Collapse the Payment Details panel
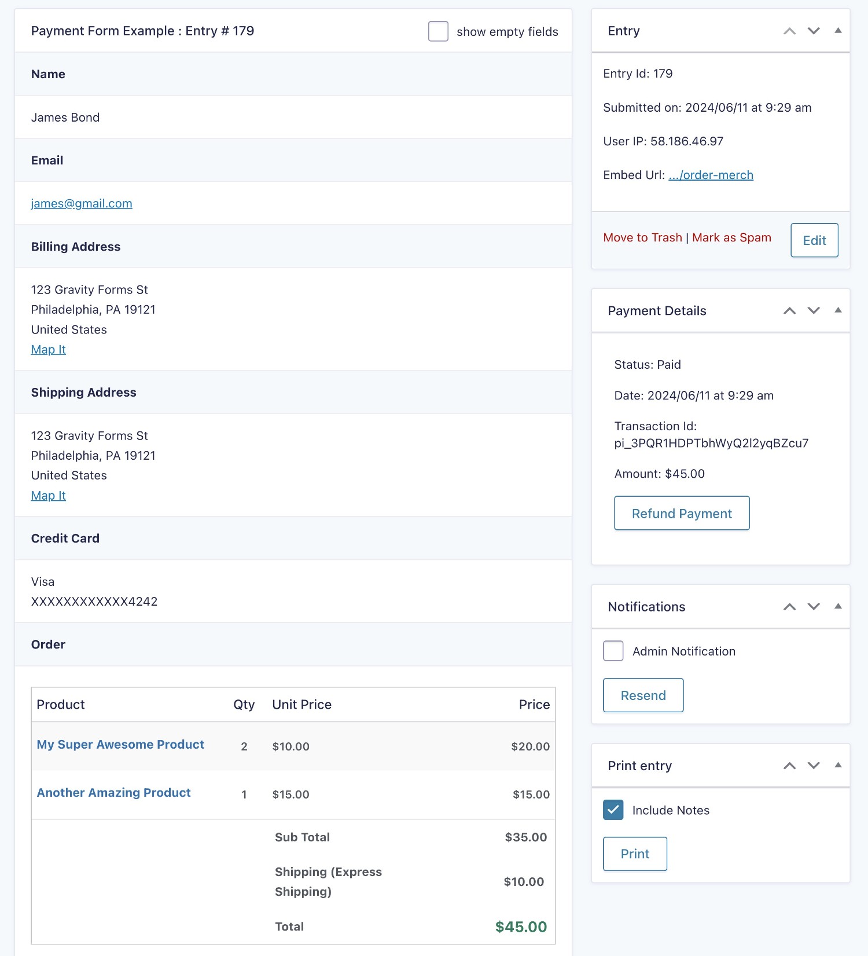 [x=838, y=310]
